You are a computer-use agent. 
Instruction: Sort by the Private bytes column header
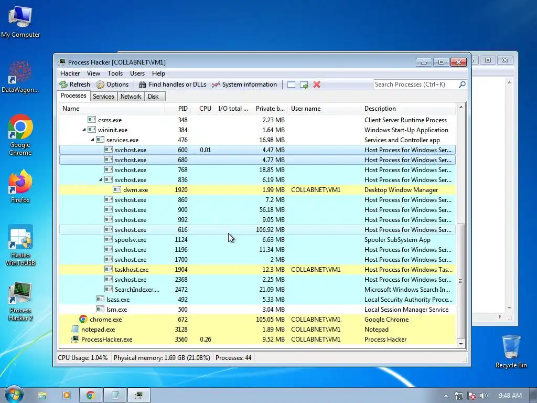[x=270, y=109]
